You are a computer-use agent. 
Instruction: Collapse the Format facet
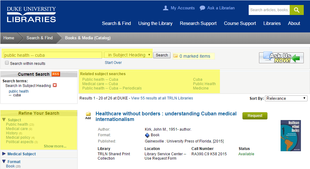pos(4,161)
